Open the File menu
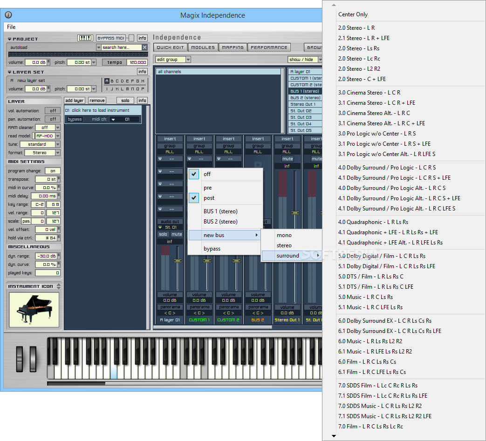Image resolution: width=486 pixels, height=441 pixels. (x=11, y=27)
